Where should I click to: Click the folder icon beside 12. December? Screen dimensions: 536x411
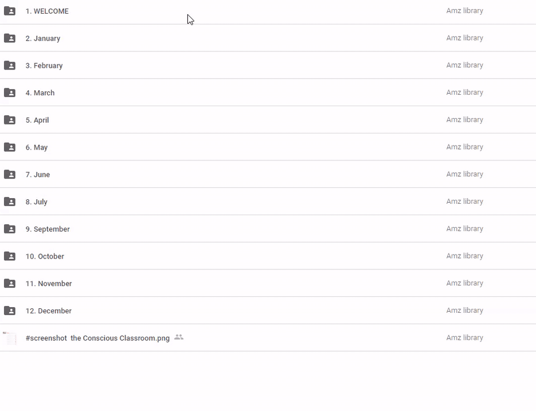click(10, 311)
